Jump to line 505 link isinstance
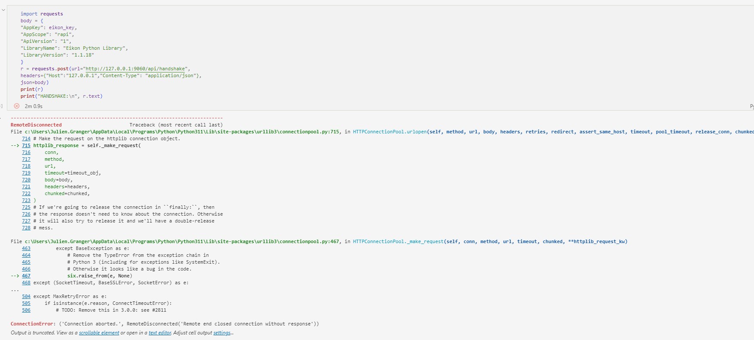This screenshot has height=340, width=754. tap(26, 303)
